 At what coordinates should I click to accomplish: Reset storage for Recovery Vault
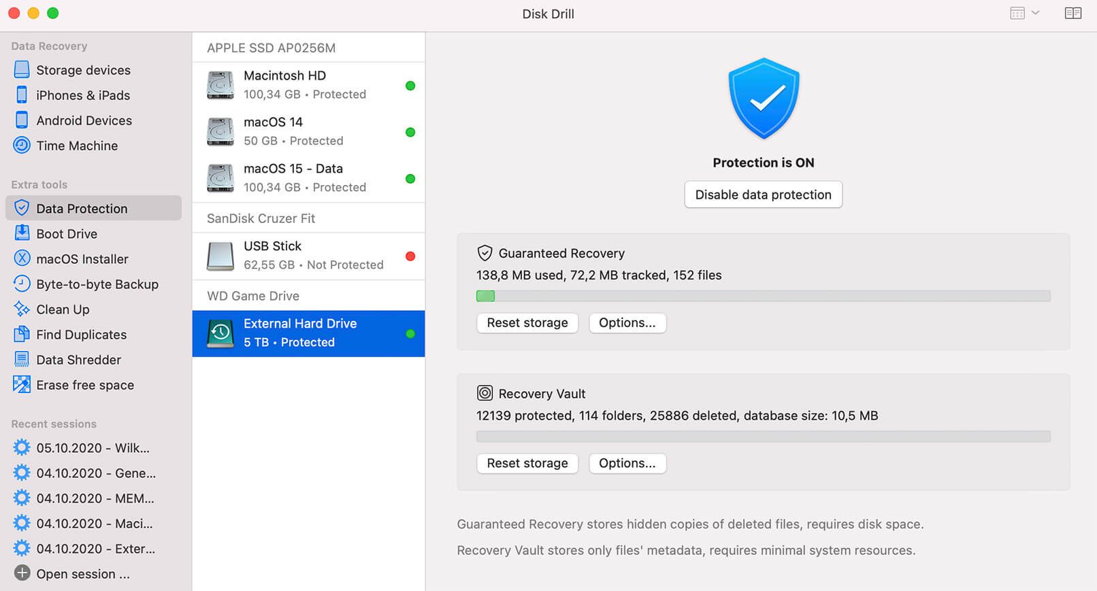pos(527,463)
